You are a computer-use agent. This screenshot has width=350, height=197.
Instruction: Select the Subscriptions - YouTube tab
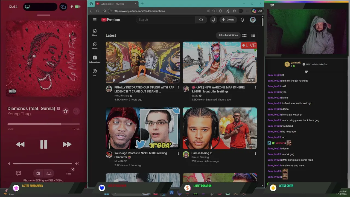point(116,4)
